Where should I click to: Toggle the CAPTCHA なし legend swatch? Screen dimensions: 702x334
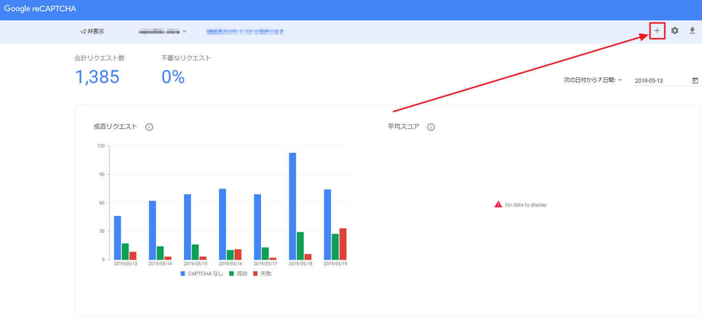coord(183,274)
